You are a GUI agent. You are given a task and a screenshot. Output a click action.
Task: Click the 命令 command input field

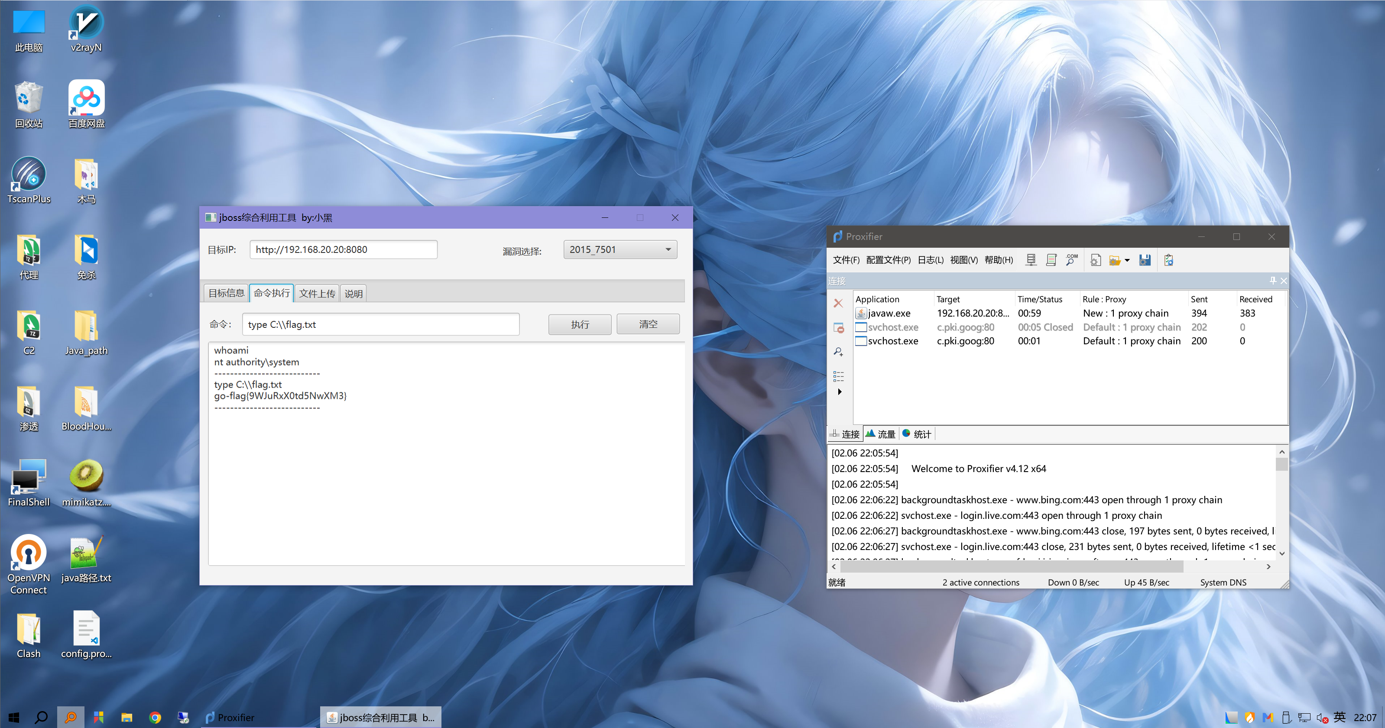tap(381, 324)
